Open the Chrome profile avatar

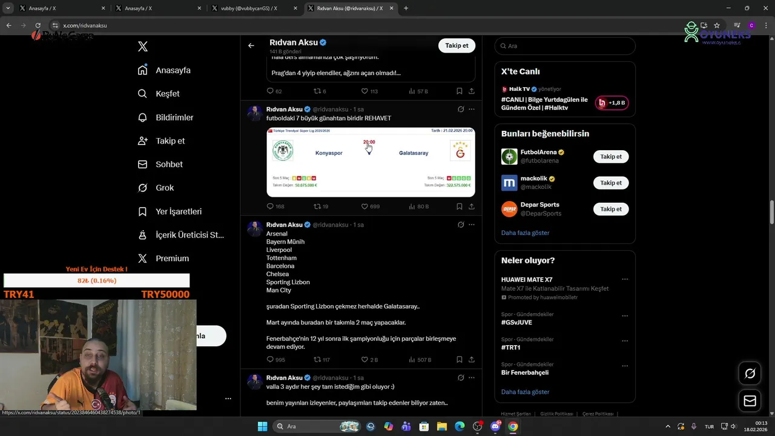[x=751, y=25]
